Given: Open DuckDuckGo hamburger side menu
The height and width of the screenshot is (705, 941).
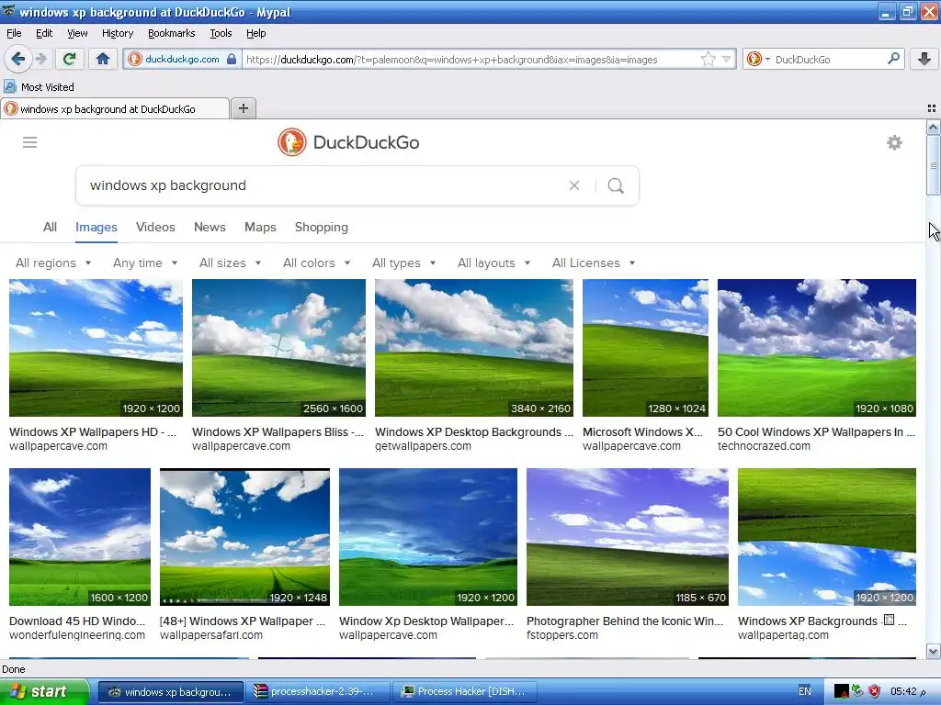Looking at the screenshot, I should (x=30, y=142).
